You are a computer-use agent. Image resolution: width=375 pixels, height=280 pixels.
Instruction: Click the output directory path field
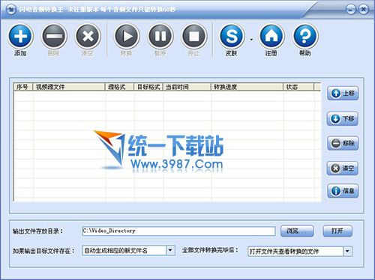point(178,231)
